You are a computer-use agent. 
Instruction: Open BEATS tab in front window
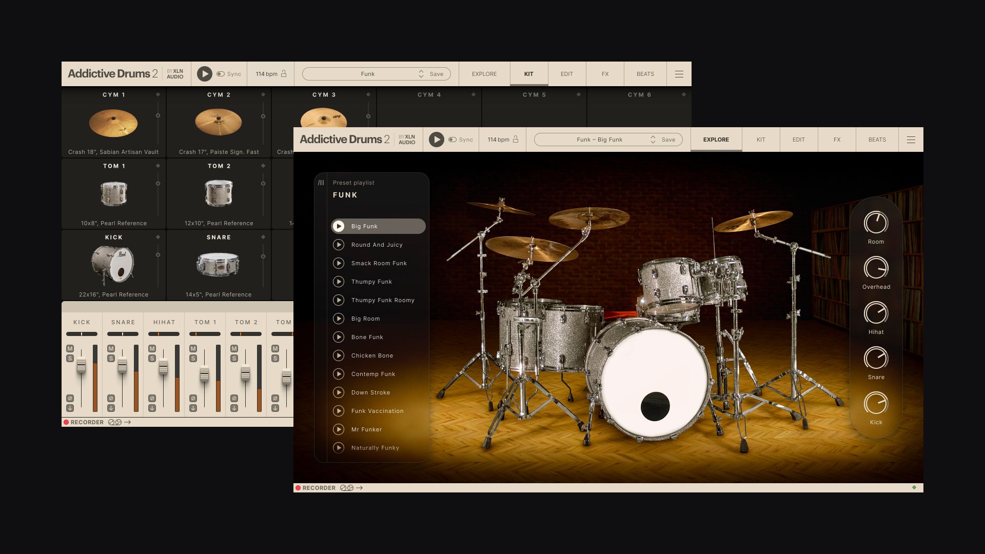pos(877,140)
